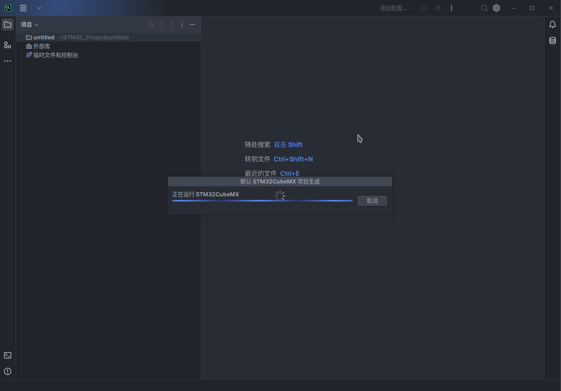This screenshot has height=391, width=561.
Task: Click the Debug bug icon
Action: (x=438, y=8)
